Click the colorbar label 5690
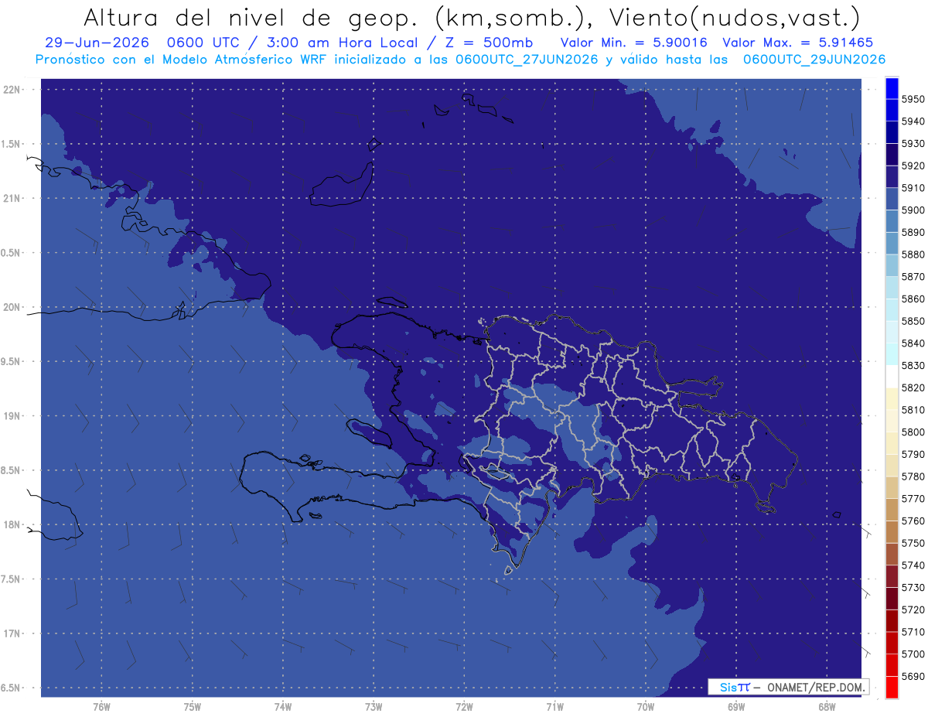Viewport: 928px width, 717px height. pyautogui.click(x=913, y=676)
